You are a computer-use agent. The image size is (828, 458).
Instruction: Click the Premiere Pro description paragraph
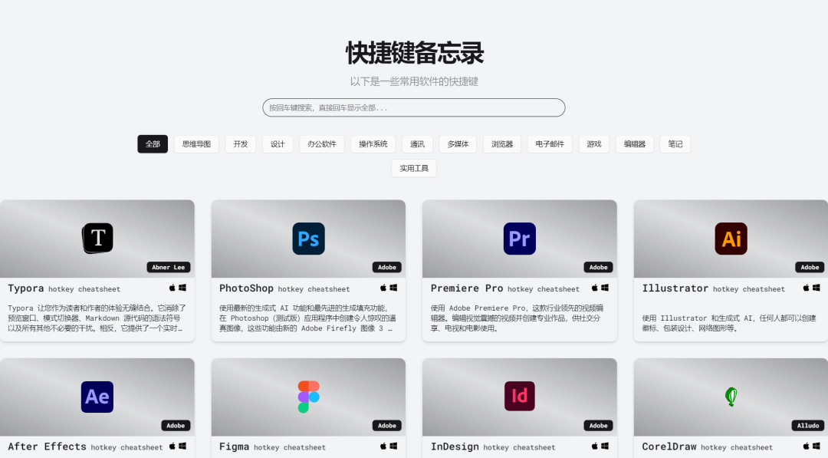pos(517,318)
